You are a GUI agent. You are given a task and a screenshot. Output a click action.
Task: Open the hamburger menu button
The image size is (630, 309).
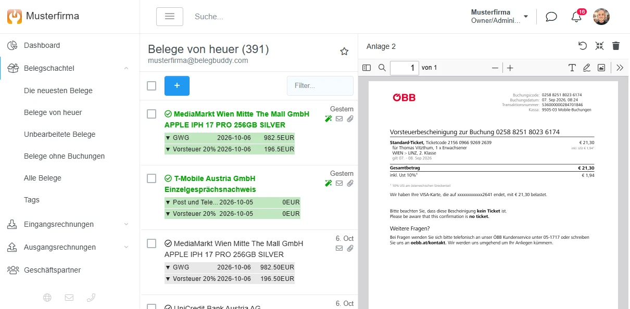click(170, 17)
